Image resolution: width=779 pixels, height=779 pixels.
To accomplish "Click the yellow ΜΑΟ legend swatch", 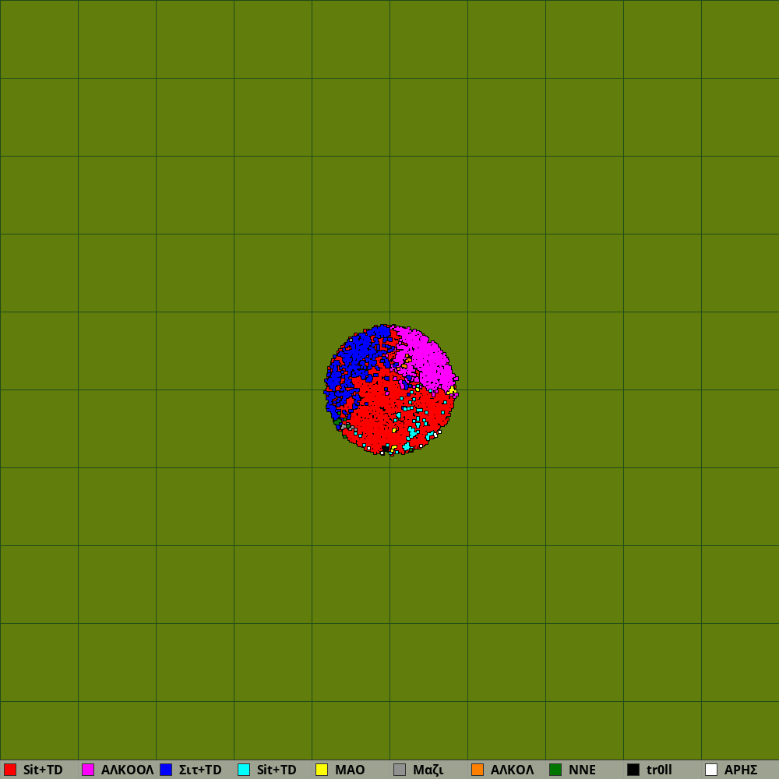I will (322, 770).
